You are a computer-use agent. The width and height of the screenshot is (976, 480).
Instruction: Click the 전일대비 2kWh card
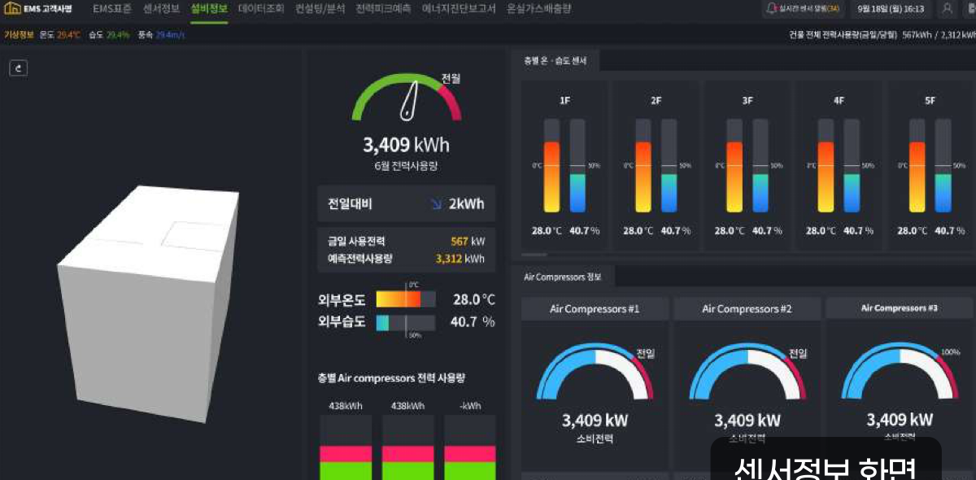point(406,203)
